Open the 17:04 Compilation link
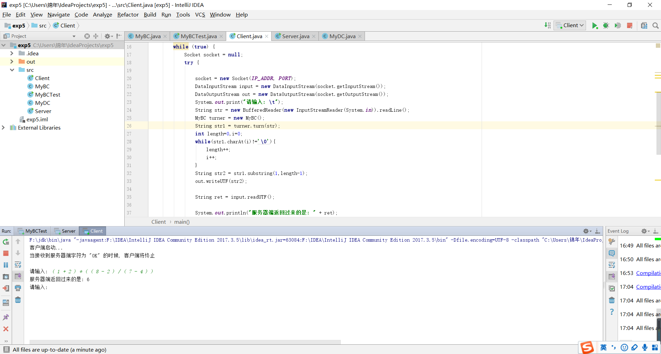The width and height of the screenshot is (661, 354). point(648,287)
